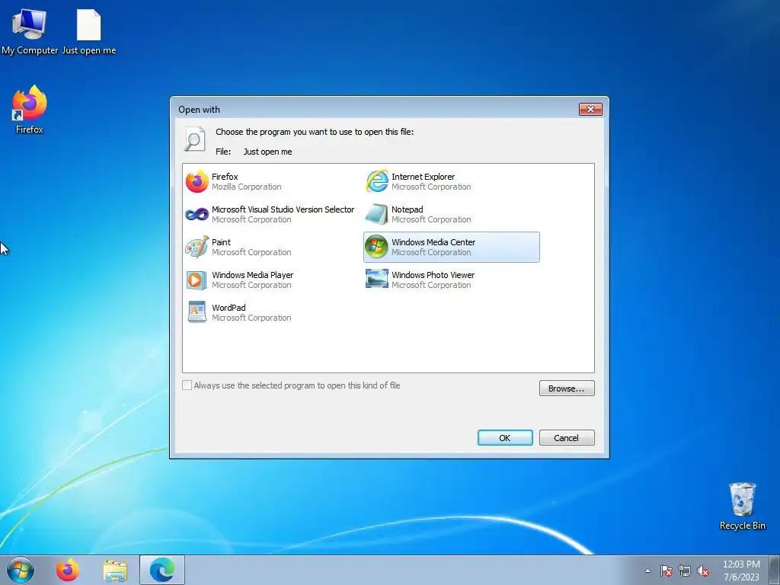Click 'Windows Photo Viewer' name text
The width and height of the screenshot is (780, 585).
click(433, 275)
